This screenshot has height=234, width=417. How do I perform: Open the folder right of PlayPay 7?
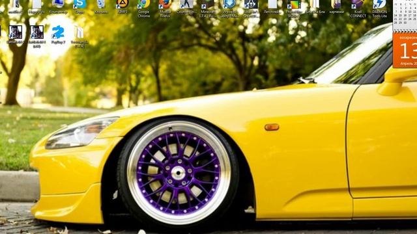[x=79, y=36]
